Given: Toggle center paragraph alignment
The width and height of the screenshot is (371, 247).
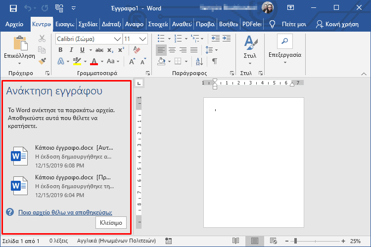Looking at the screenshot, I should pyautogui.click(x=172, y=50).
